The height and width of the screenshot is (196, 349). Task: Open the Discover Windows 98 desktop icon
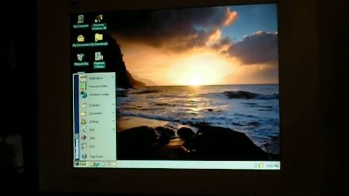pyautogui.click(x=99, y=22)
